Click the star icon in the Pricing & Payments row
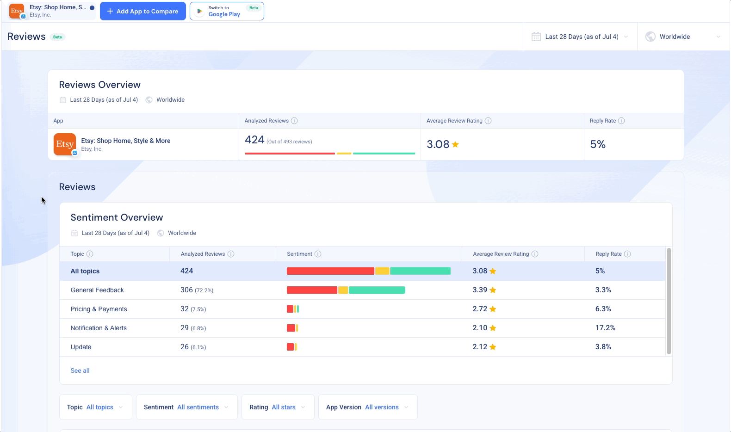731x432 pixels. click(493, 309)
